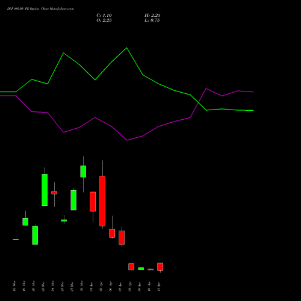
Task: Click the red candle above 01 Apr
Action: coord(93,202)
